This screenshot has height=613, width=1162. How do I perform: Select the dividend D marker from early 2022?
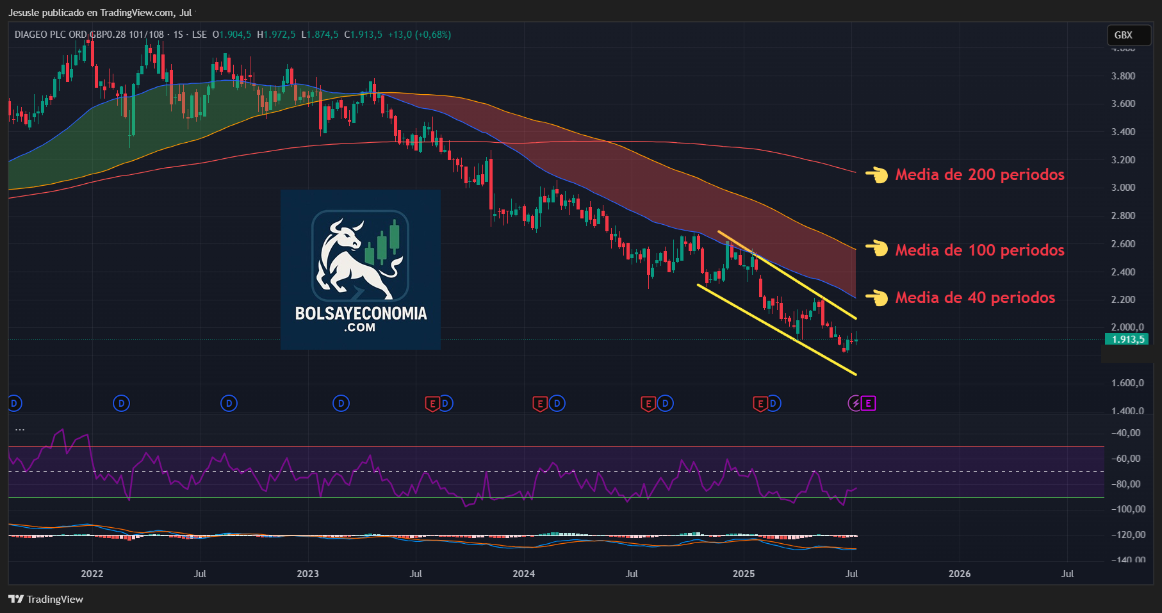pyautogui.click(x=121, y=404)
